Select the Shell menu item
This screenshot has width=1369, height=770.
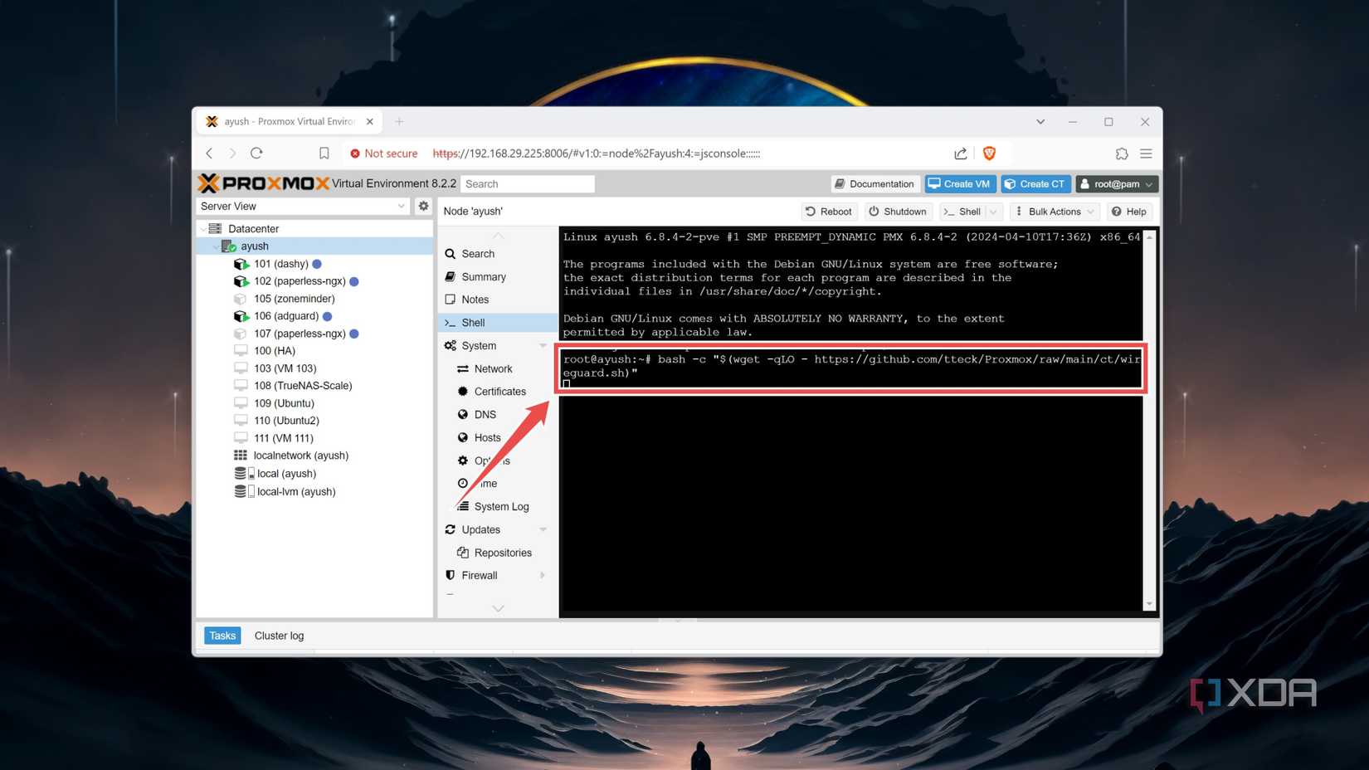click(498, 323)
